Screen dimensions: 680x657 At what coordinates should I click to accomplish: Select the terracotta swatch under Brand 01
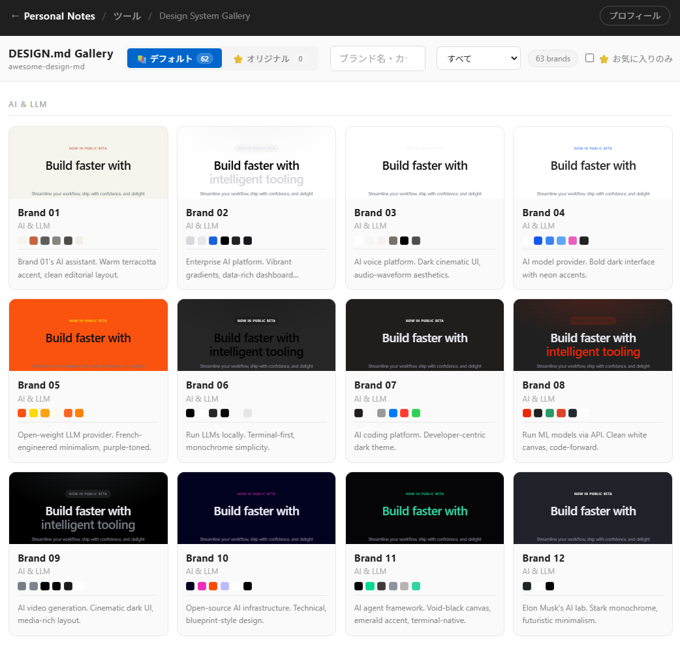33,240
